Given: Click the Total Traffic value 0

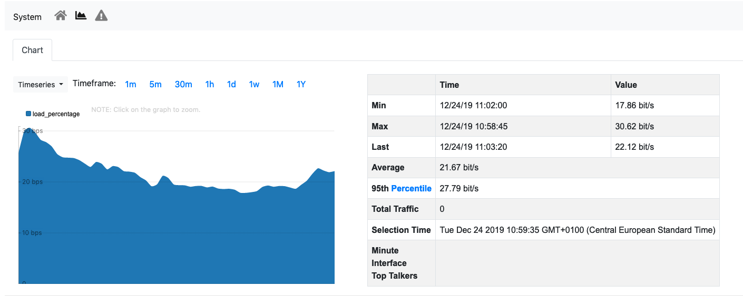Looking at the screenshot, I should tap(442, 209).
